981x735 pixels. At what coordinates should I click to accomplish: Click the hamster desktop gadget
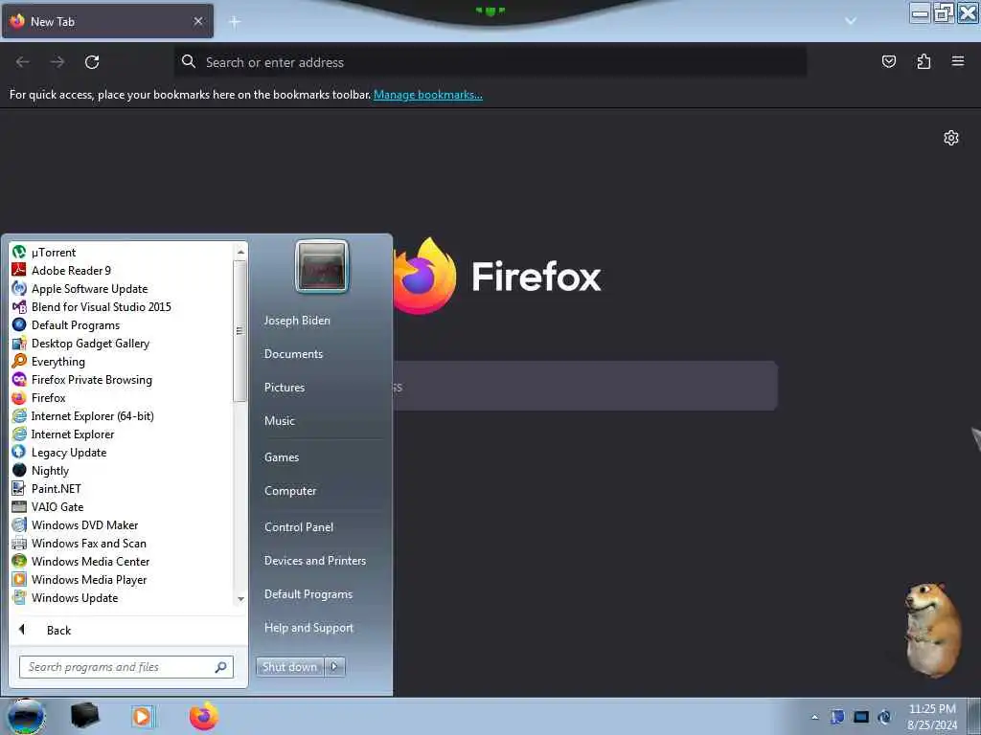coord(932,630)
